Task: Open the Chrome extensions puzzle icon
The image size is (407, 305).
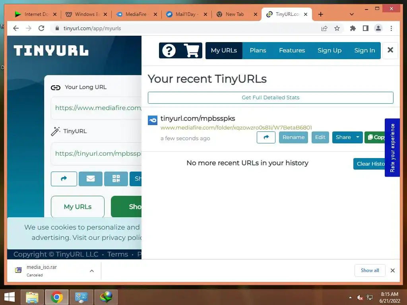Action: tap(353, 28)
